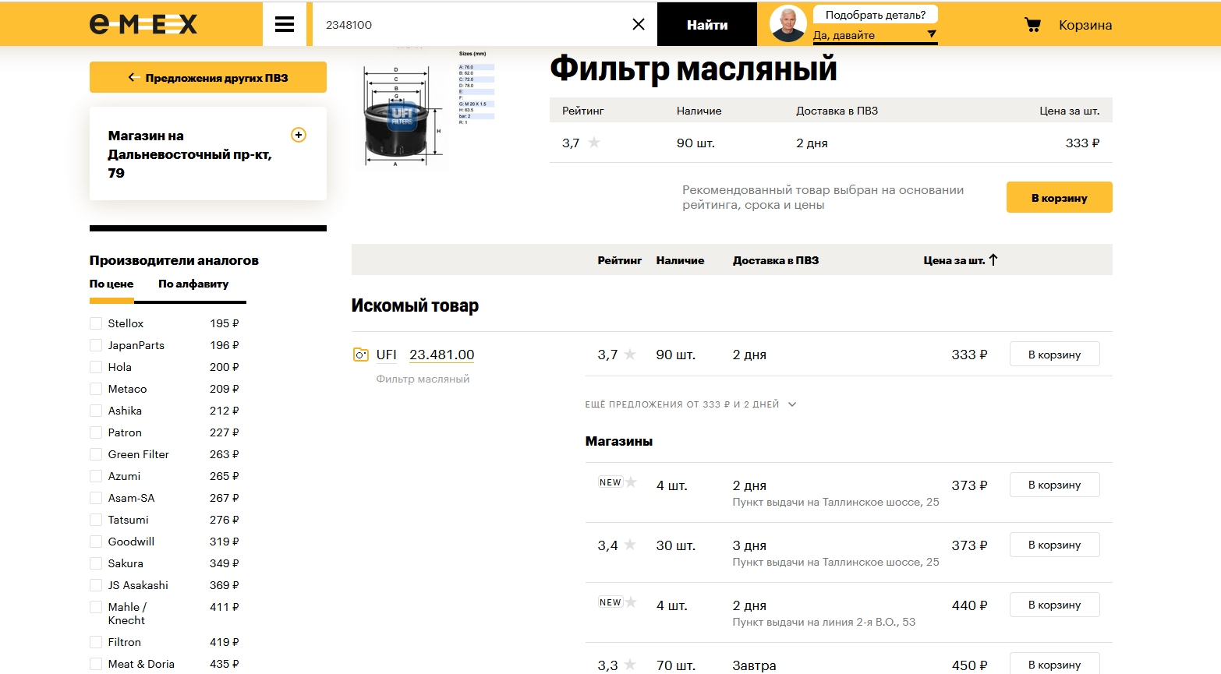The height and width of the screenshot is (674, 1221).
Task: Expand store with the plus icon
Action: (x=298, y=135)
